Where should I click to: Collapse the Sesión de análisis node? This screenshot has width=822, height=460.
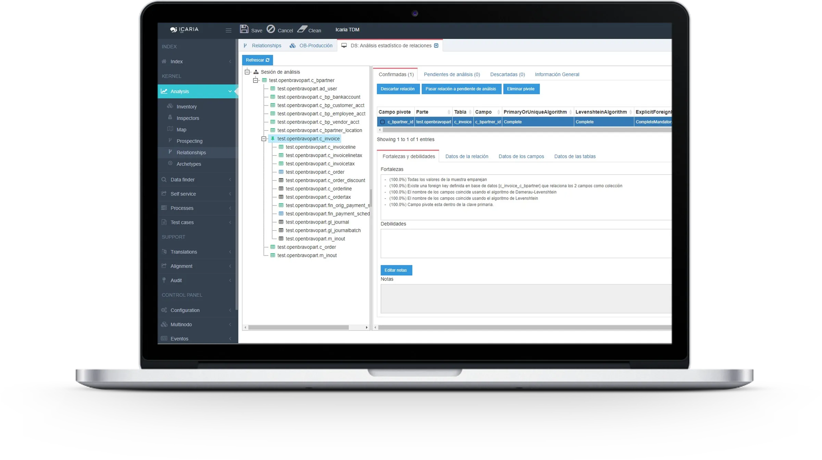pyautogui.click(x=247, y=72)
